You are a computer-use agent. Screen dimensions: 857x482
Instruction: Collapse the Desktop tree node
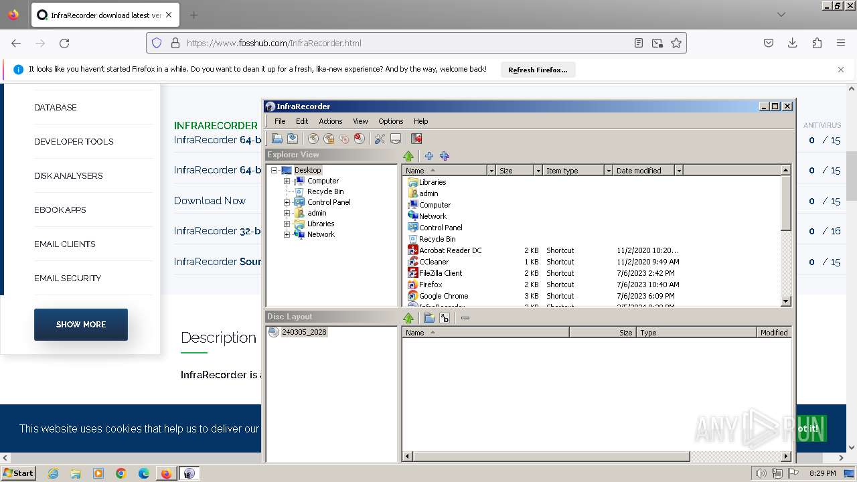[x=274, y=170]
